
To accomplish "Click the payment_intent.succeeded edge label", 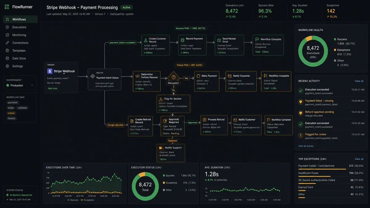I will (122, 43).
